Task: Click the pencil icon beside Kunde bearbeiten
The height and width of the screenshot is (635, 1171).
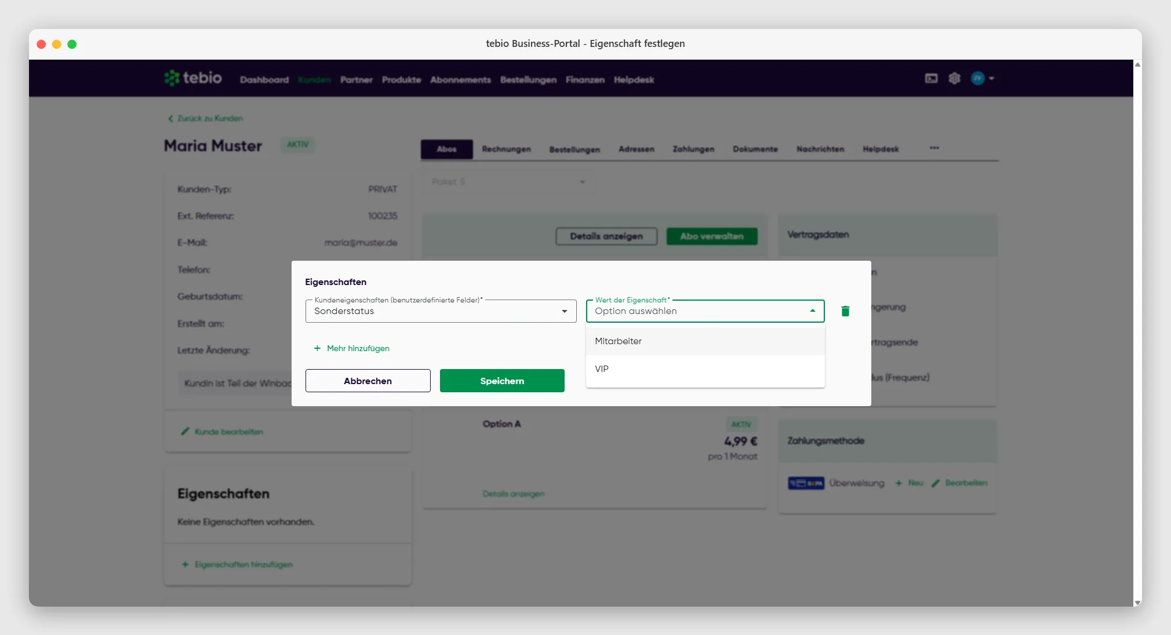Action: [186, 432]
